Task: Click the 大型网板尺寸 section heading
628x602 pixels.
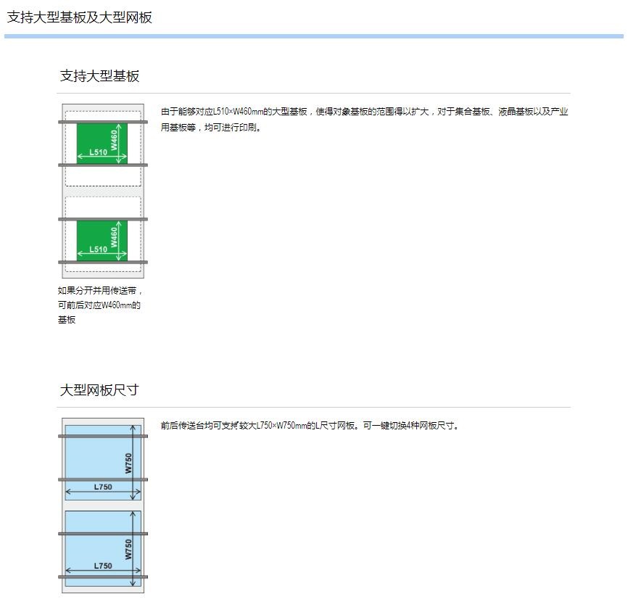Action: 99,390
